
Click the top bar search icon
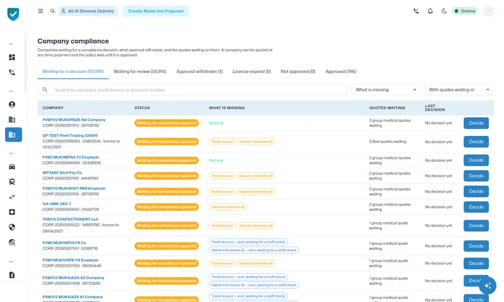[52, 11]
